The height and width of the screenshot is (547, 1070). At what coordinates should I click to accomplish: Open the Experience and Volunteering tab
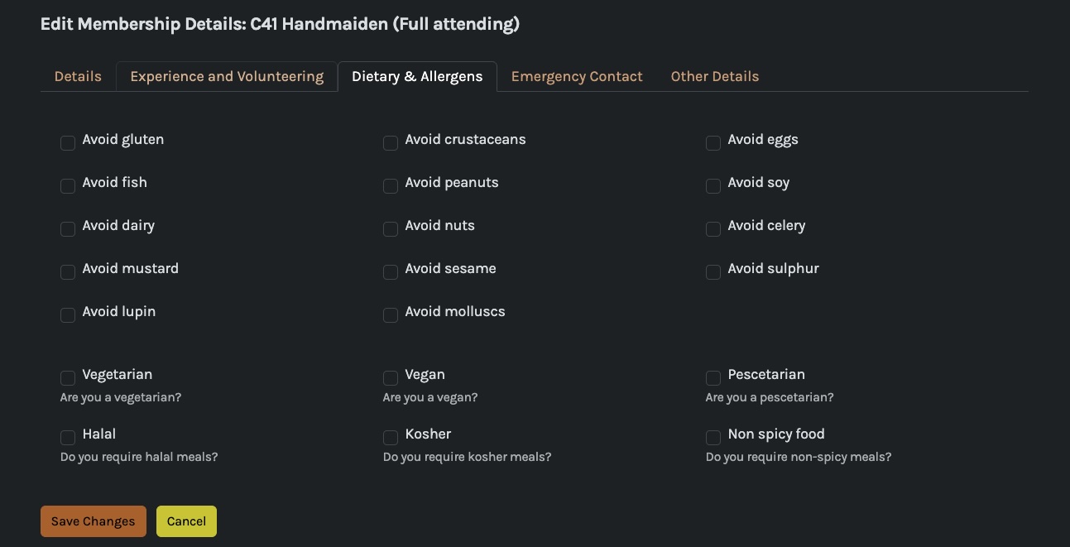point(227,76)
